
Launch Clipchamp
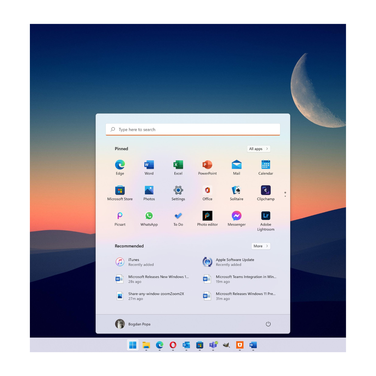coord(265,193)
